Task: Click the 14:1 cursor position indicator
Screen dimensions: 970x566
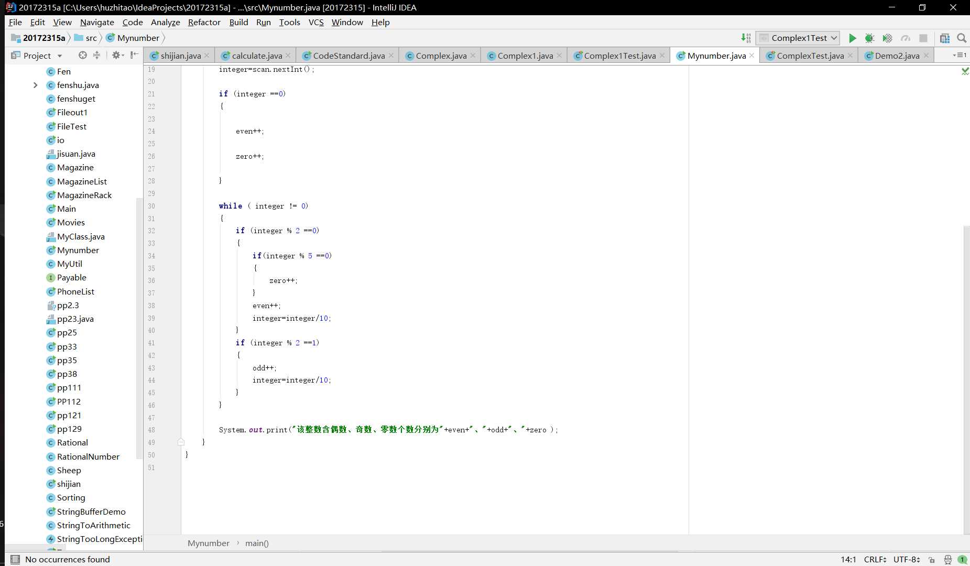Action: (x=848, y=560)
